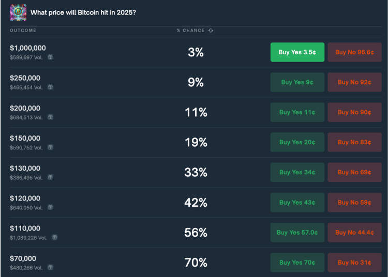Click the gift reward icon for $110,000
The height and width of the screenshot is (277, 388).
tap(55, 237)
